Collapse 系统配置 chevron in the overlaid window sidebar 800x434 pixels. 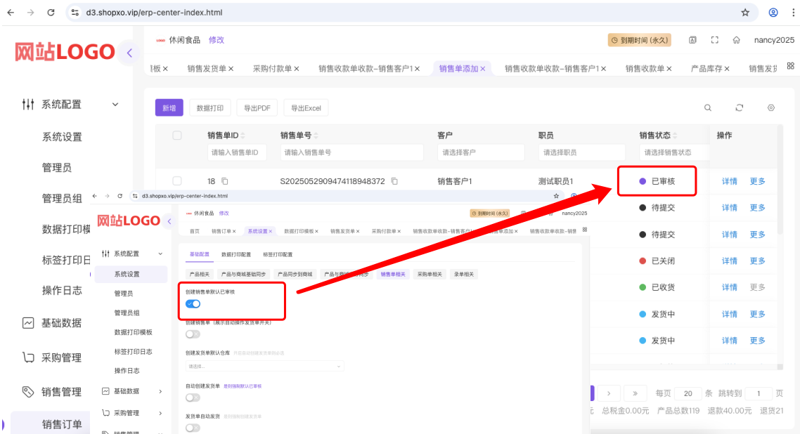pyautogui.click(x=160, y=254)
